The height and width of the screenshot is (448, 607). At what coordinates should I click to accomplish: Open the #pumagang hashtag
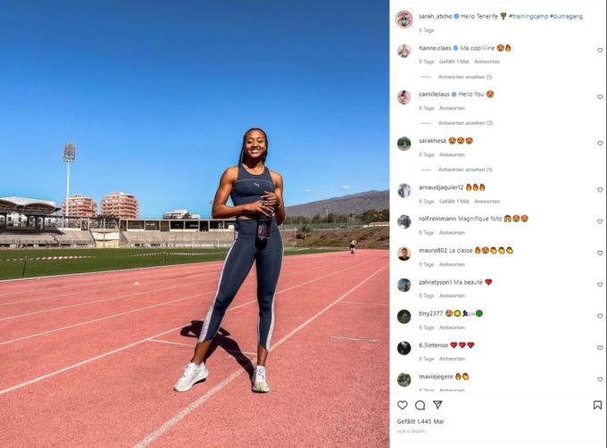pyautogui.click(x=566, y=16)
